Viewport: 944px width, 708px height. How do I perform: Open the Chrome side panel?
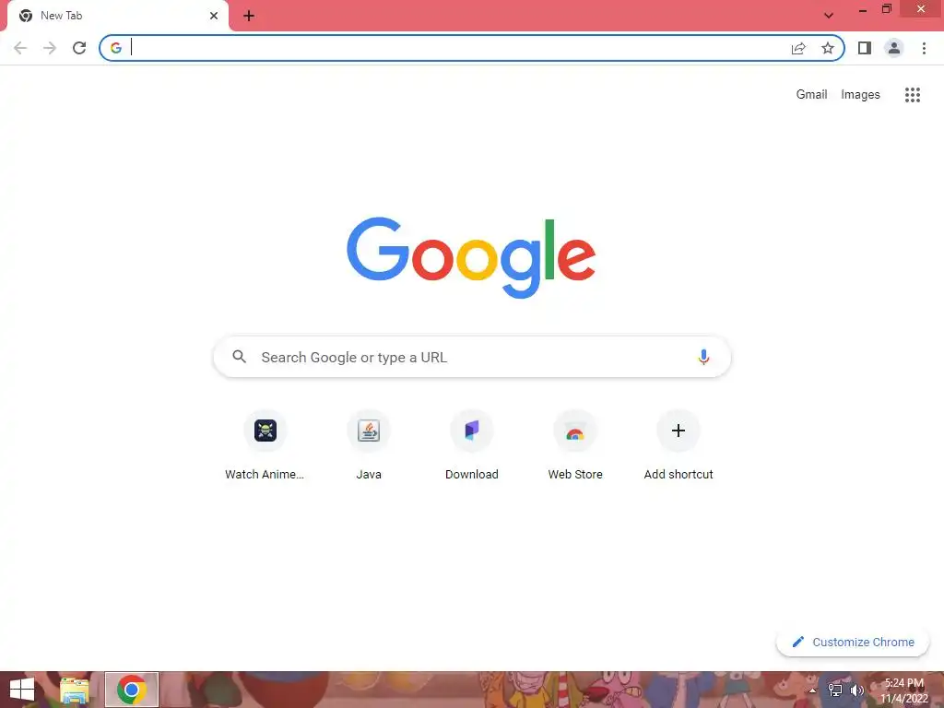tap(865, 48)
